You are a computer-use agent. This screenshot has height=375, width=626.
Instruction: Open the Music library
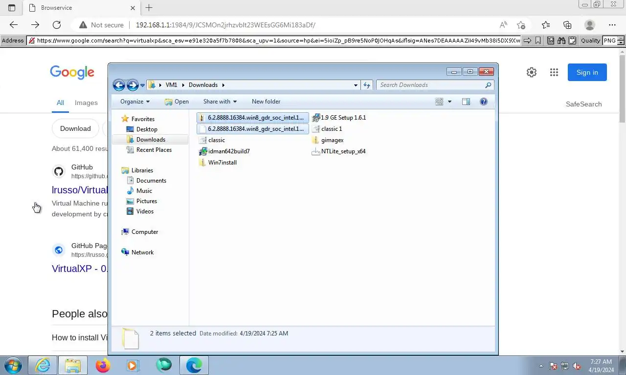[x=144, y=191]
